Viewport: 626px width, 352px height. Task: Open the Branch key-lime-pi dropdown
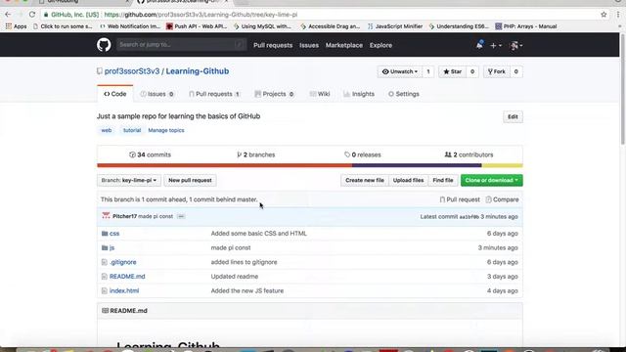[x=128, y=180]
